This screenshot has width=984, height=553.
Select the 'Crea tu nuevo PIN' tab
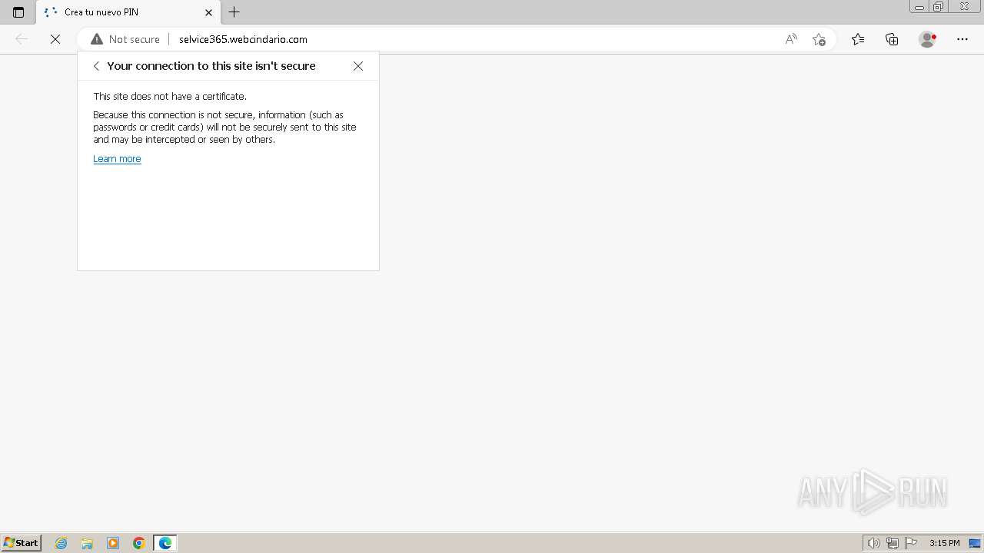point(128,12)
